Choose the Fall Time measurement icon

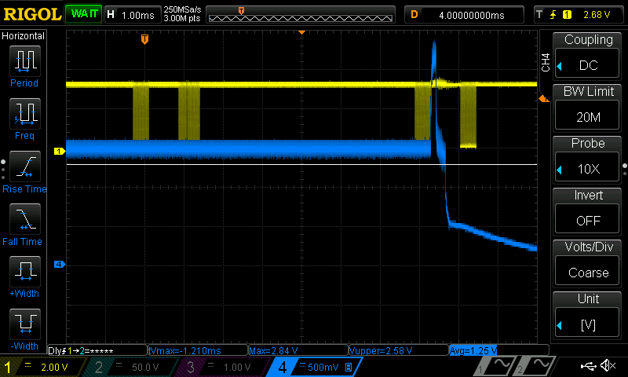point(24,222)
